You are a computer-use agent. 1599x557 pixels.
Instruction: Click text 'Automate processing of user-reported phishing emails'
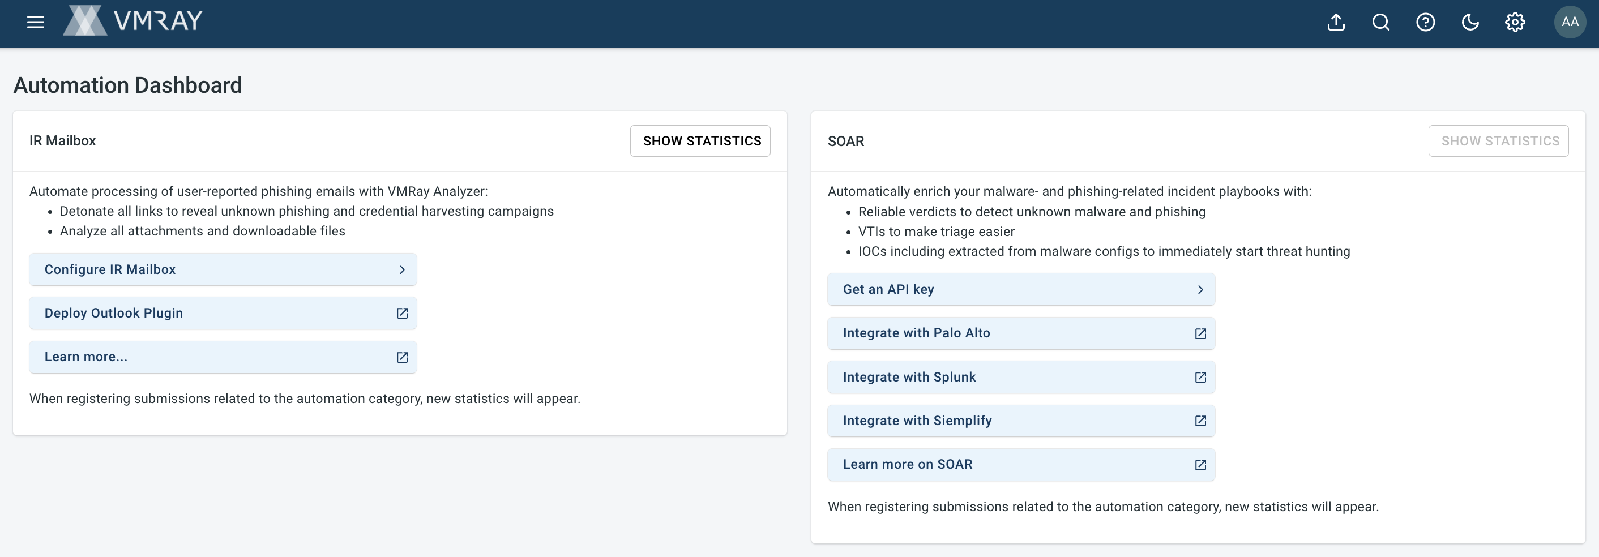(258, 192)
